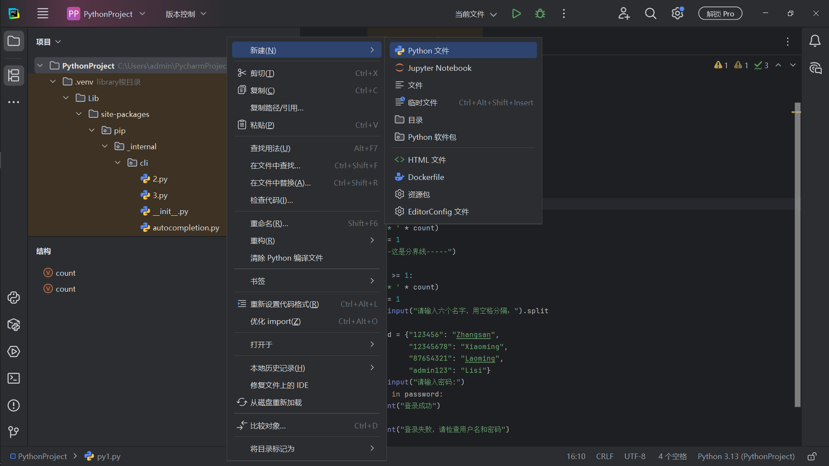Open the Search Everywhere magnifier
The height and width of the screenshot is (466, 829).
[x=650, y=13]
